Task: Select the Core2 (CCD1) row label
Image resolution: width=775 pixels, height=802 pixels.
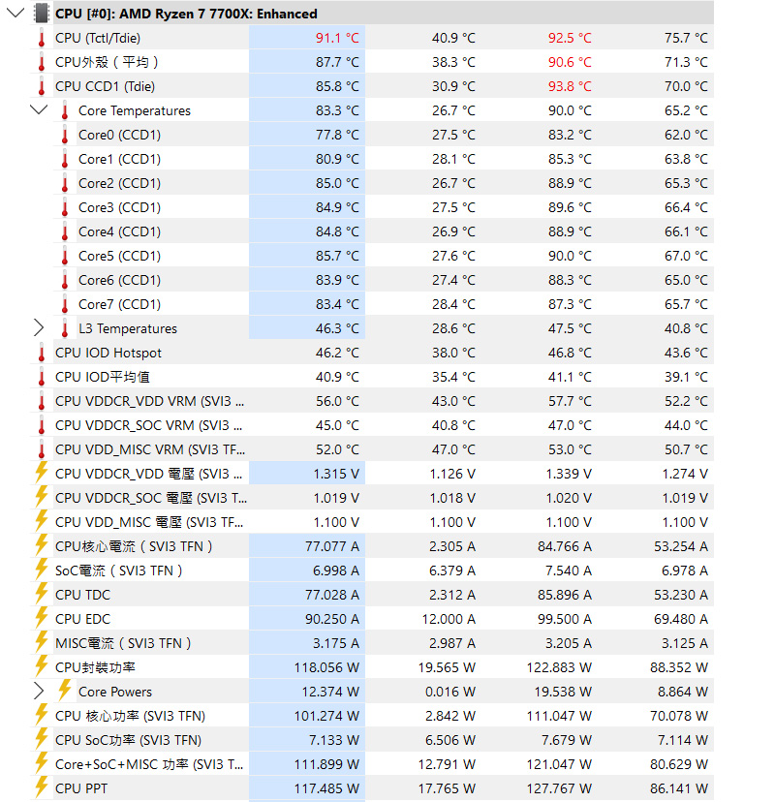Action: (x=119, y=184)
